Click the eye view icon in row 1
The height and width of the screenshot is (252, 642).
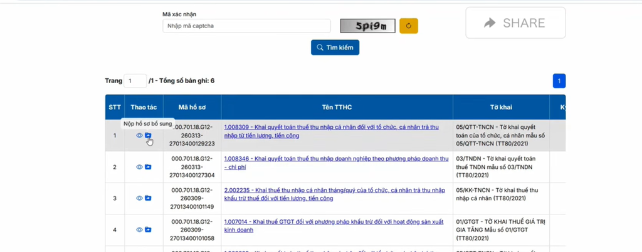139,136
